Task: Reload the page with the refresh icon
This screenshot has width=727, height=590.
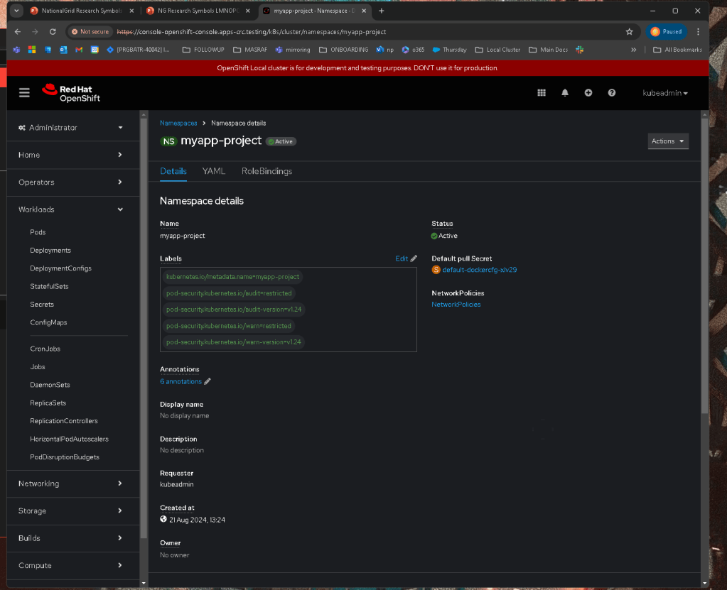Action: pos(53,31)
